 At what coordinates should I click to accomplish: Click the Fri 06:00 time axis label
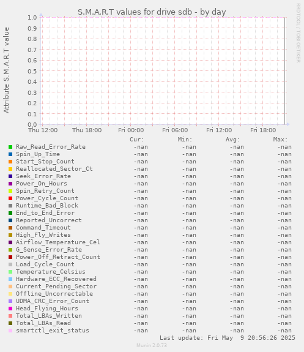click(x=175, y=130)
